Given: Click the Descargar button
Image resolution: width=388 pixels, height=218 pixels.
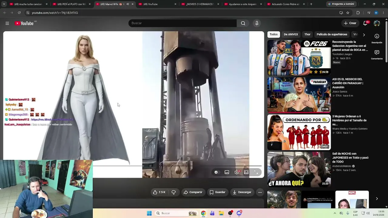Looking at the screenshot, I should (242, 192).
